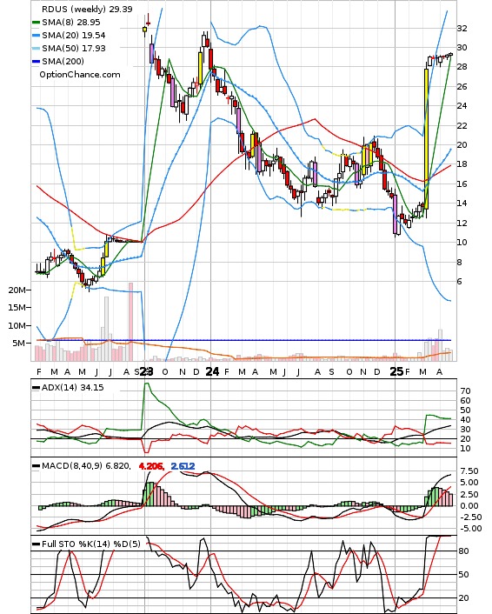Click the RDUS (weekly) 29.39 title
Viewport: 492px width, 614px height.
87,9
